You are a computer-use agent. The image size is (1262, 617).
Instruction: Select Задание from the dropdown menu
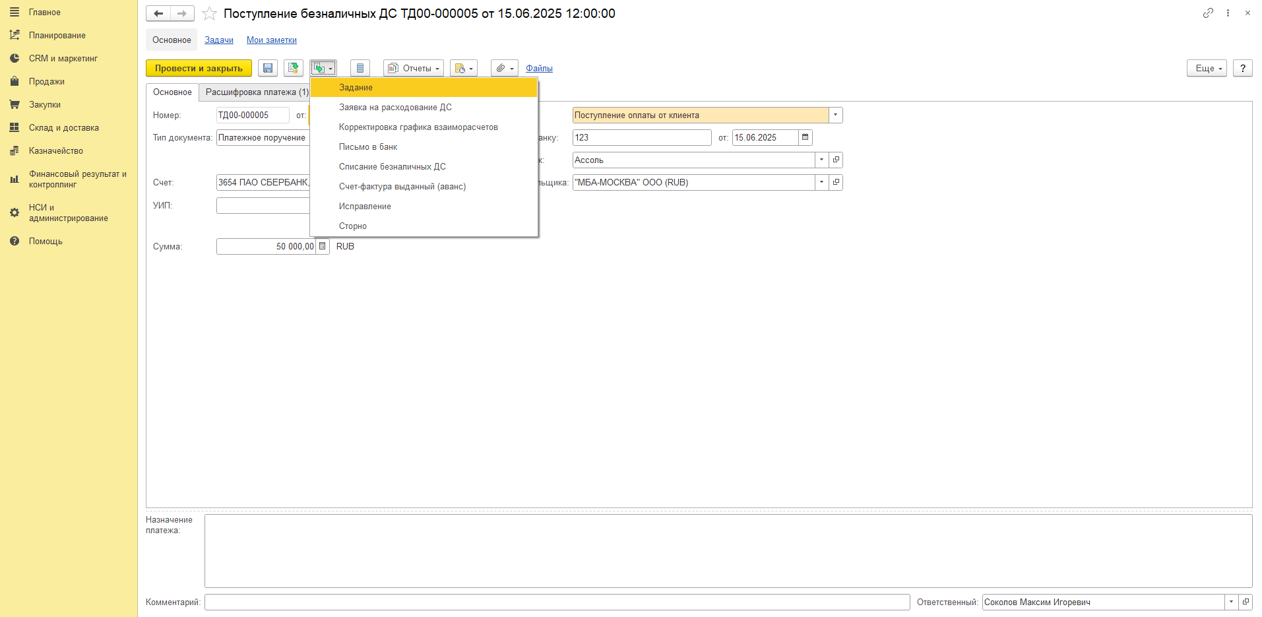(424, 87)
